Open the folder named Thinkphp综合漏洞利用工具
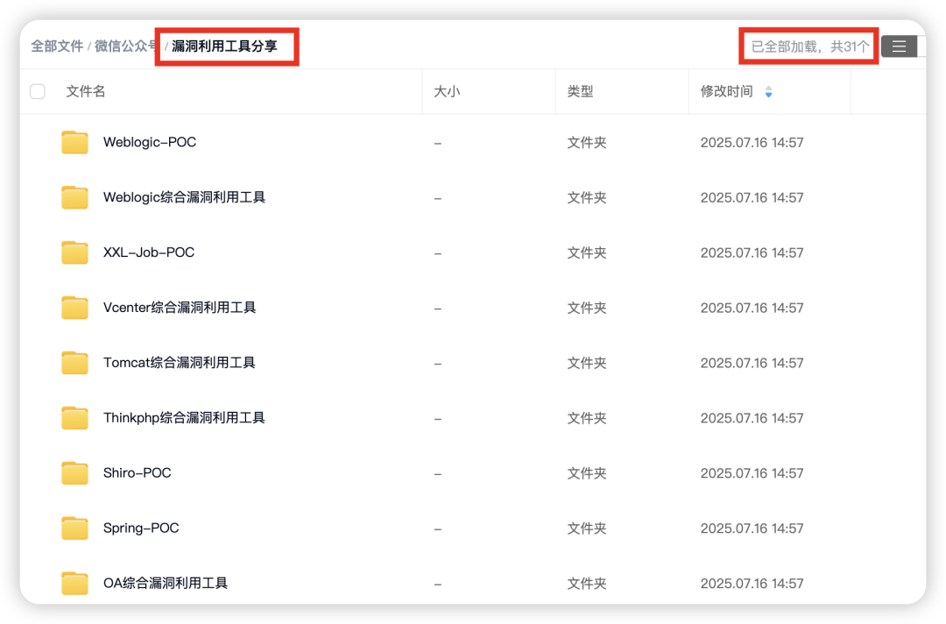Screen dimensions: 946x624 pyautogui.click(x=184, y=418)
